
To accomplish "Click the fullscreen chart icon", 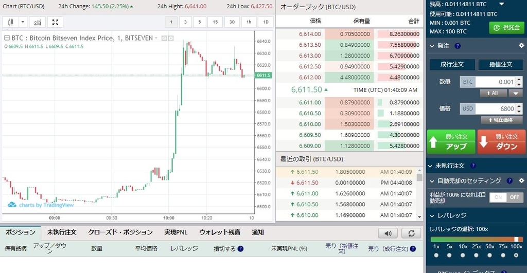I will tap(55, 22).
